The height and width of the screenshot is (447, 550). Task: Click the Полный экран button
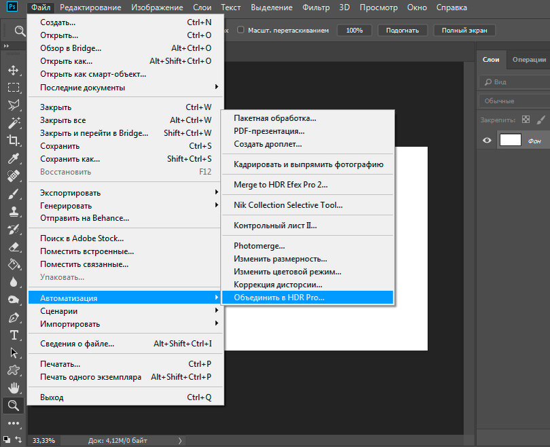click(x=464, y=31)
